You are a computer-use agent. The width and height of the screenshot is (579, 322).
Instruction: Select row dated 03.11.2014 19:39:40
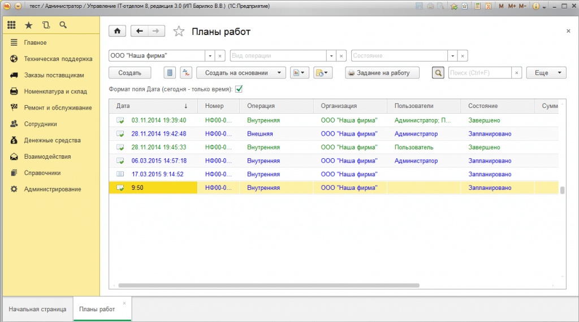point(334,120)
